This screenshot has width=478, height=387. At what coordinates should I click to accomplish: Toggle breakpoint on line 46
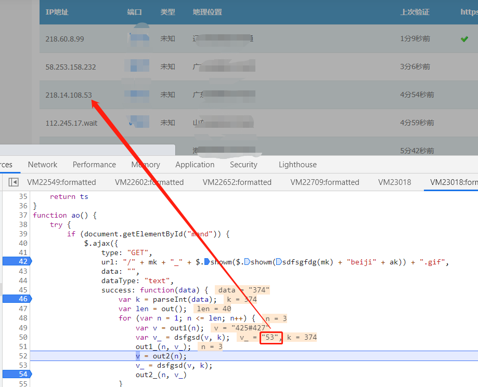tap(17, 299)
